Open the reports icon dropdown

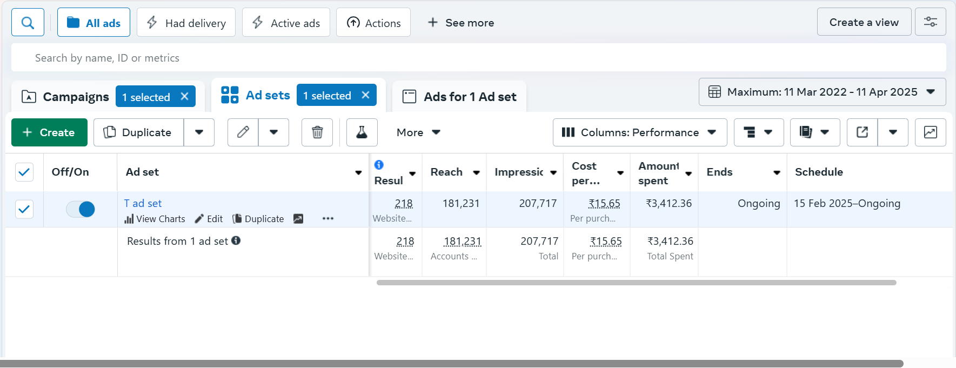click(814, 132)
